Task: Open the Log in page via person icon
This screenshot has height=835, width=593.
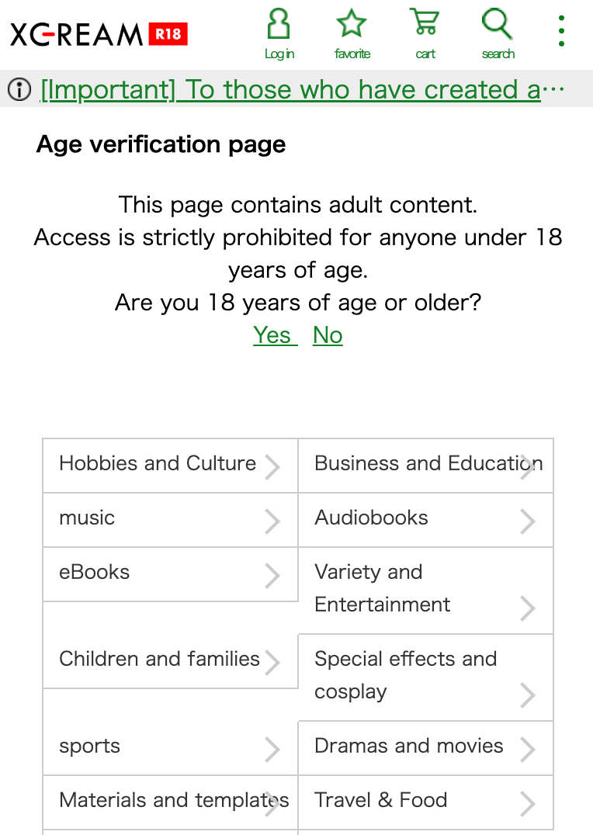Action: tap(279, 31)
